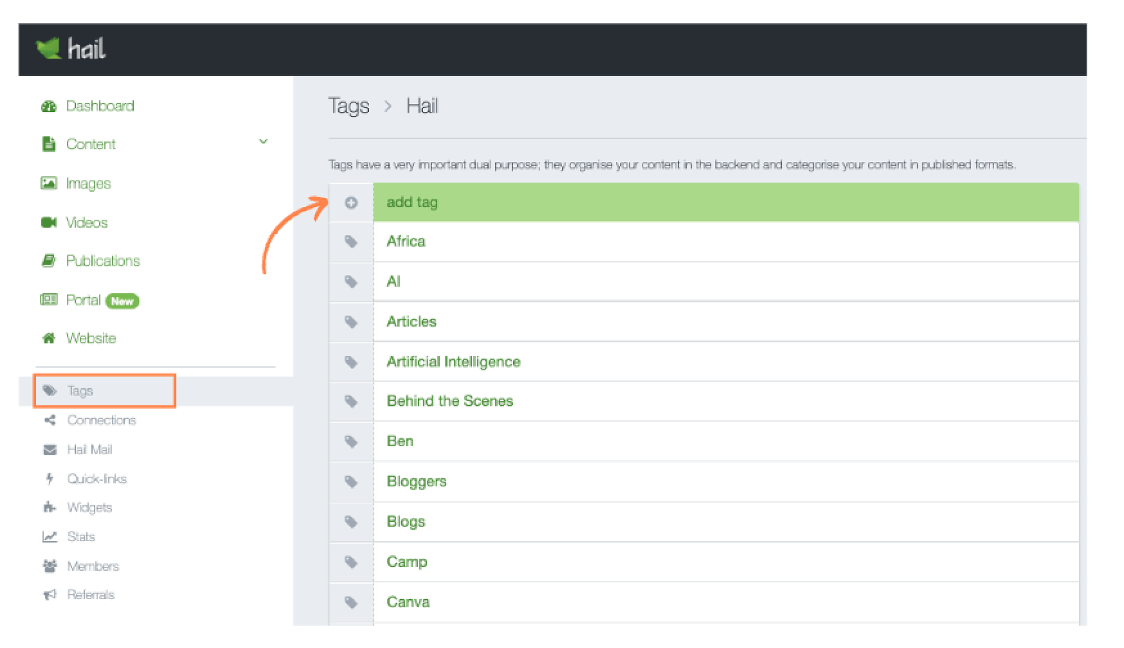1124x648 pixels.
Task: Click the Tags breadcrumb link
Action: pos(348,106)
